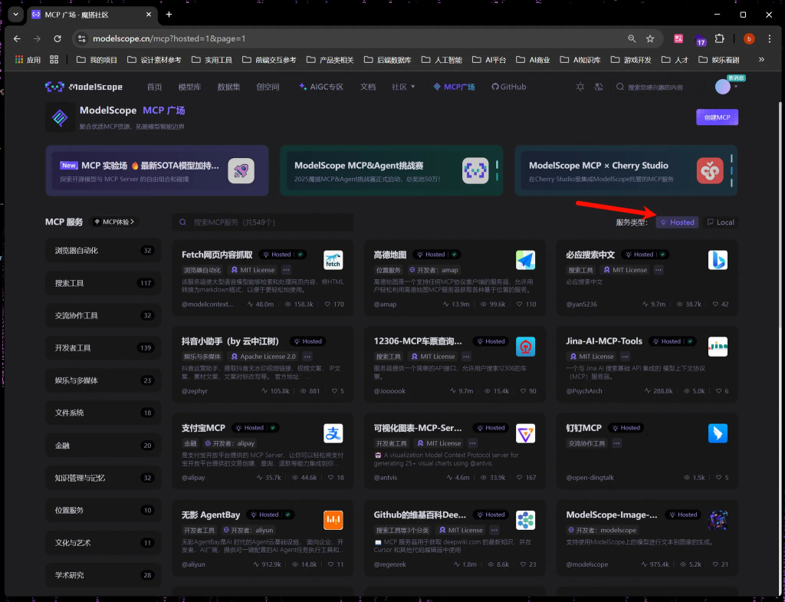
Task: Click the 搜索MCP服务 search field
Action: pos(264,222)
